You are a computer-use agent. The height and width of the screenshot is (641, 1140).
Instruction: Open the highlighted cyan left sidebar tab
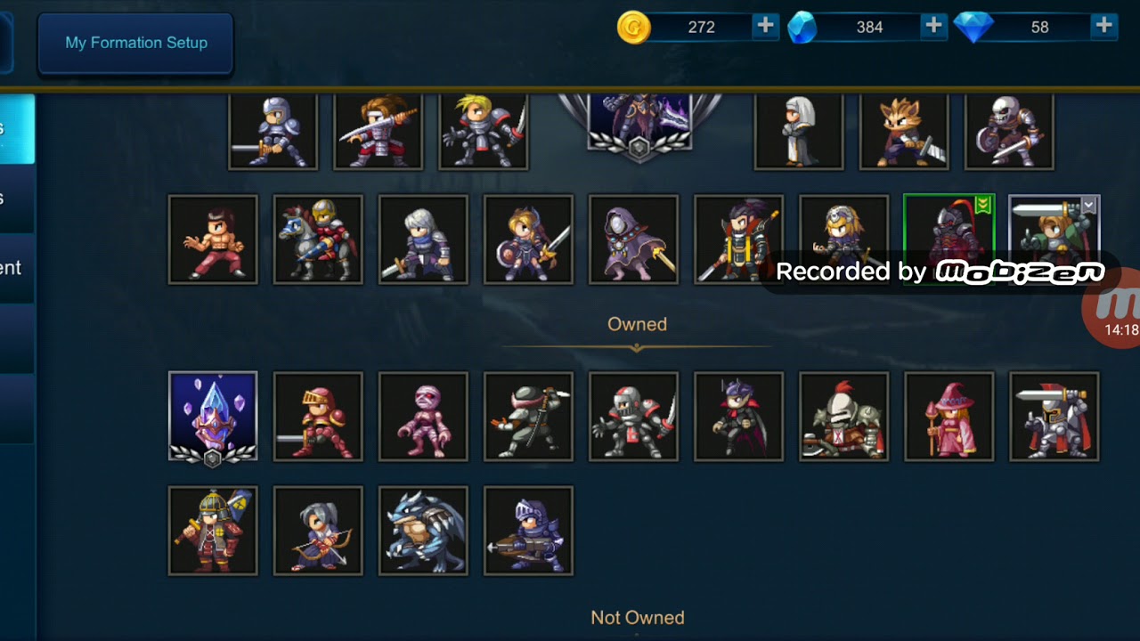pos(17,129)
